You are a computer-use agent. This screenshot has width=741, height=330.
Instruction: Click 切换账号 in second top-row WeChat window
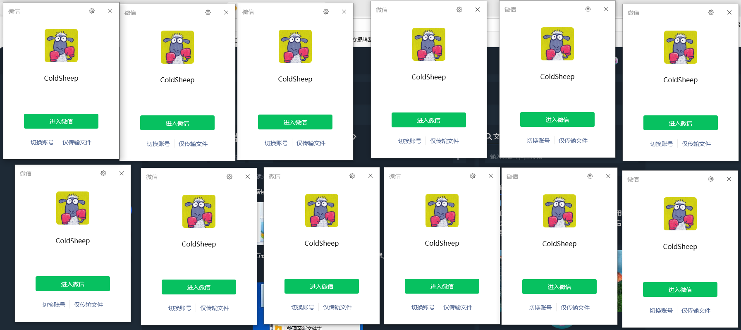158,144
